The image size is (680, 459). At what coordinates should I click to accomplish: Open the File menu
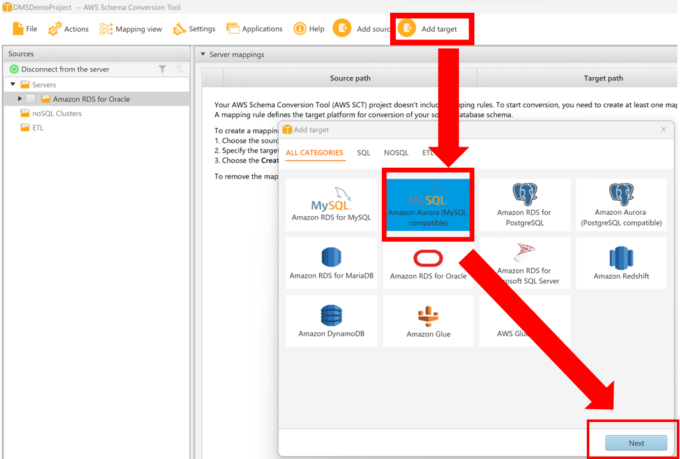click(x=25, y=29)
